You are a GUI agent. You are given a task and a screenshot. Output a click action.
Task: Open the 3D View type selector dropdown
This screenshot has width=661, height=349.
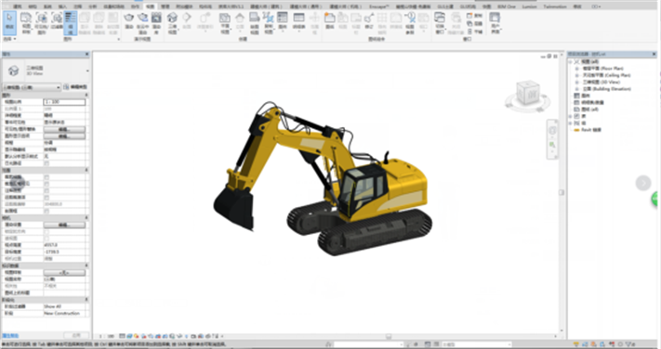[x=45, y=71]
